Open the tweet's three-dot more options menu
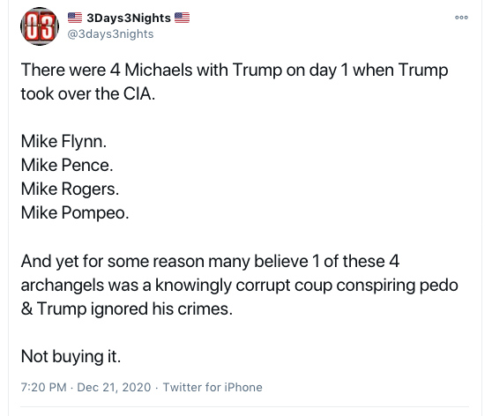The width and height of the screenshot is (492, 416). click(x=461, y=18)
